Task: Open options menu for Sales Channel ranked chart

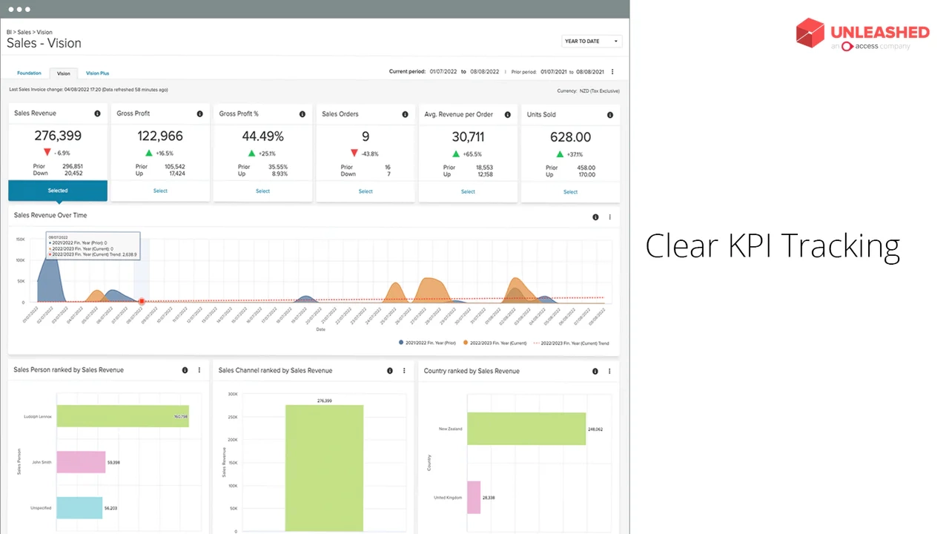Action: click(x=404, y=371)
